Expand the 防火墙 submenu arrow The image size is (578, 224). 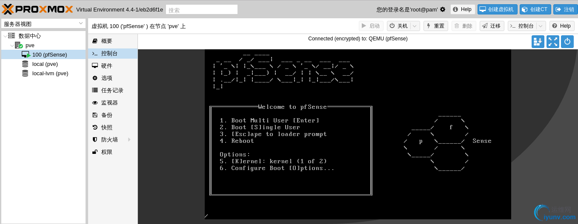point(129,139)
